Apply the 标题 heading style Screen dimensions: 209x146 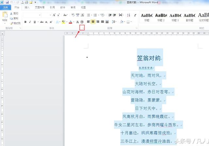147,18
